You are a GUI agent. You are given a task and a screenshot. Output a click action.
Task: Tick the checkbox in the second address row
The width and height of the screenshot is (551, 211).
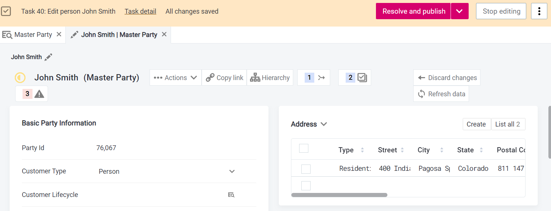[x=306, y=186]
